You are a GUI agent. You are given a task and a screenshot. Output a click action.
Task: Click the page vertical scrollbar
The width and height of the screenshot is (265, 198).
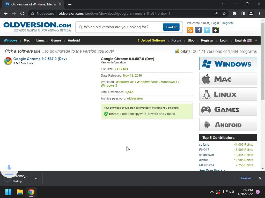pyautogui.click(x=263, y=61)
